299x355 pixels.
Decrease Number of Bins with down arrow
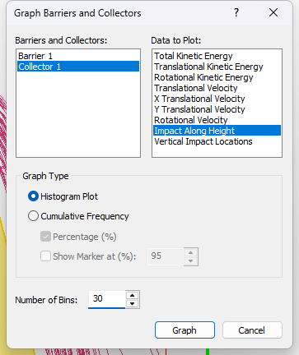point(133,303)
